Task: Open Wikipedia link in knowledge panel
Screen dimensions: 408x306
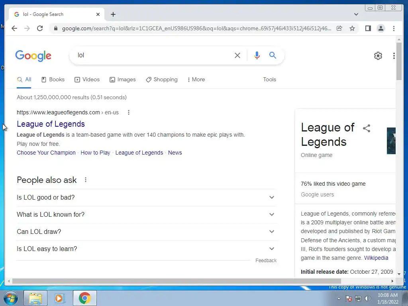Action: (376, 258)
